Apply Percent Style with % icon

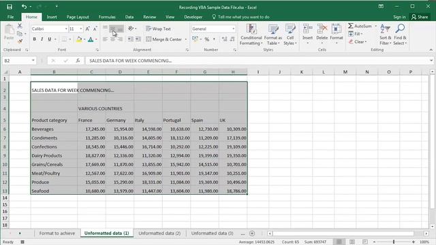[x=207, y=39]
